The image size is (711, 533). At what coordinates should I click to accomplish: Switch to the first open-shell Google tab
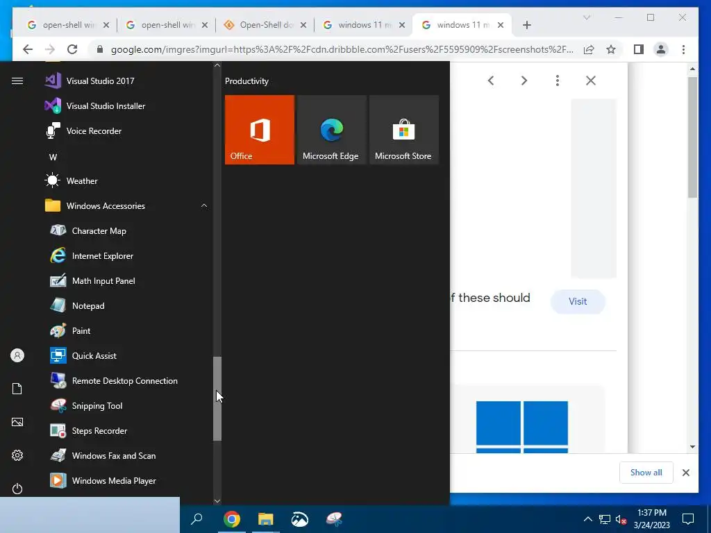point(69,25)
